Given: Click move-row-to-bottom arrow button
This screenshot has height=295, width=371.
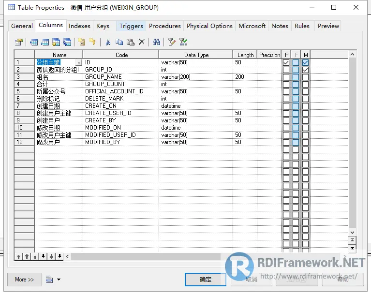Looking at the screenshot, I should (59, 256).
